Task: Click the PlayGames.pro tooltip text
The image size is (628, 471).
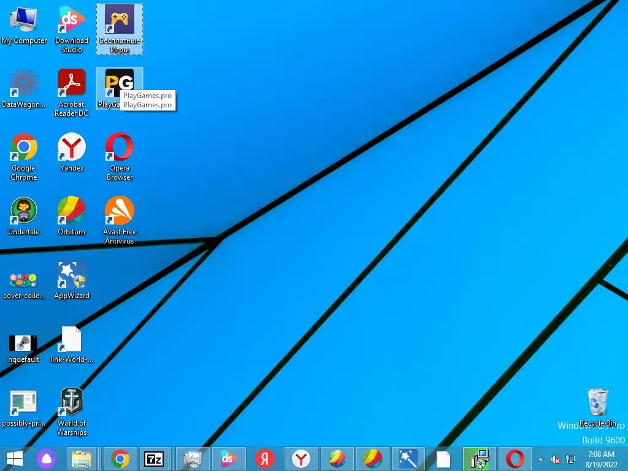Action: click(147, 100)
